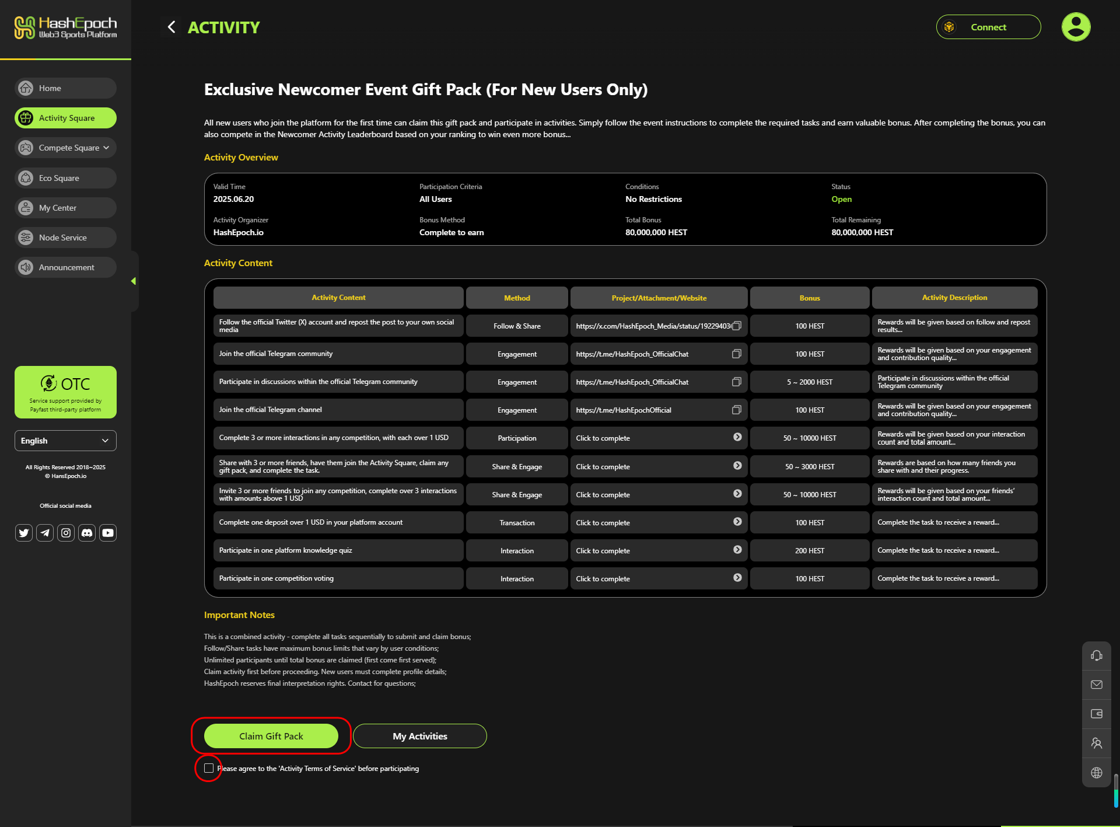Image resolution: width=1120 pixels, height=827 pixels.
Task: Click arrow icon in the knowledge quiz row
Action: tap(737, 550)
